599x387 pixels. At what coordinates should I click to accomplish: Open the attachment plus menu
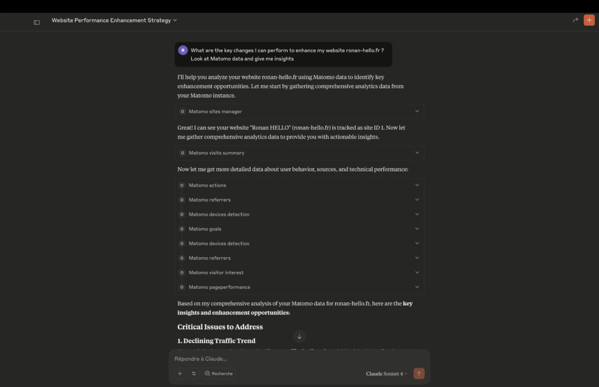point(180,374)
